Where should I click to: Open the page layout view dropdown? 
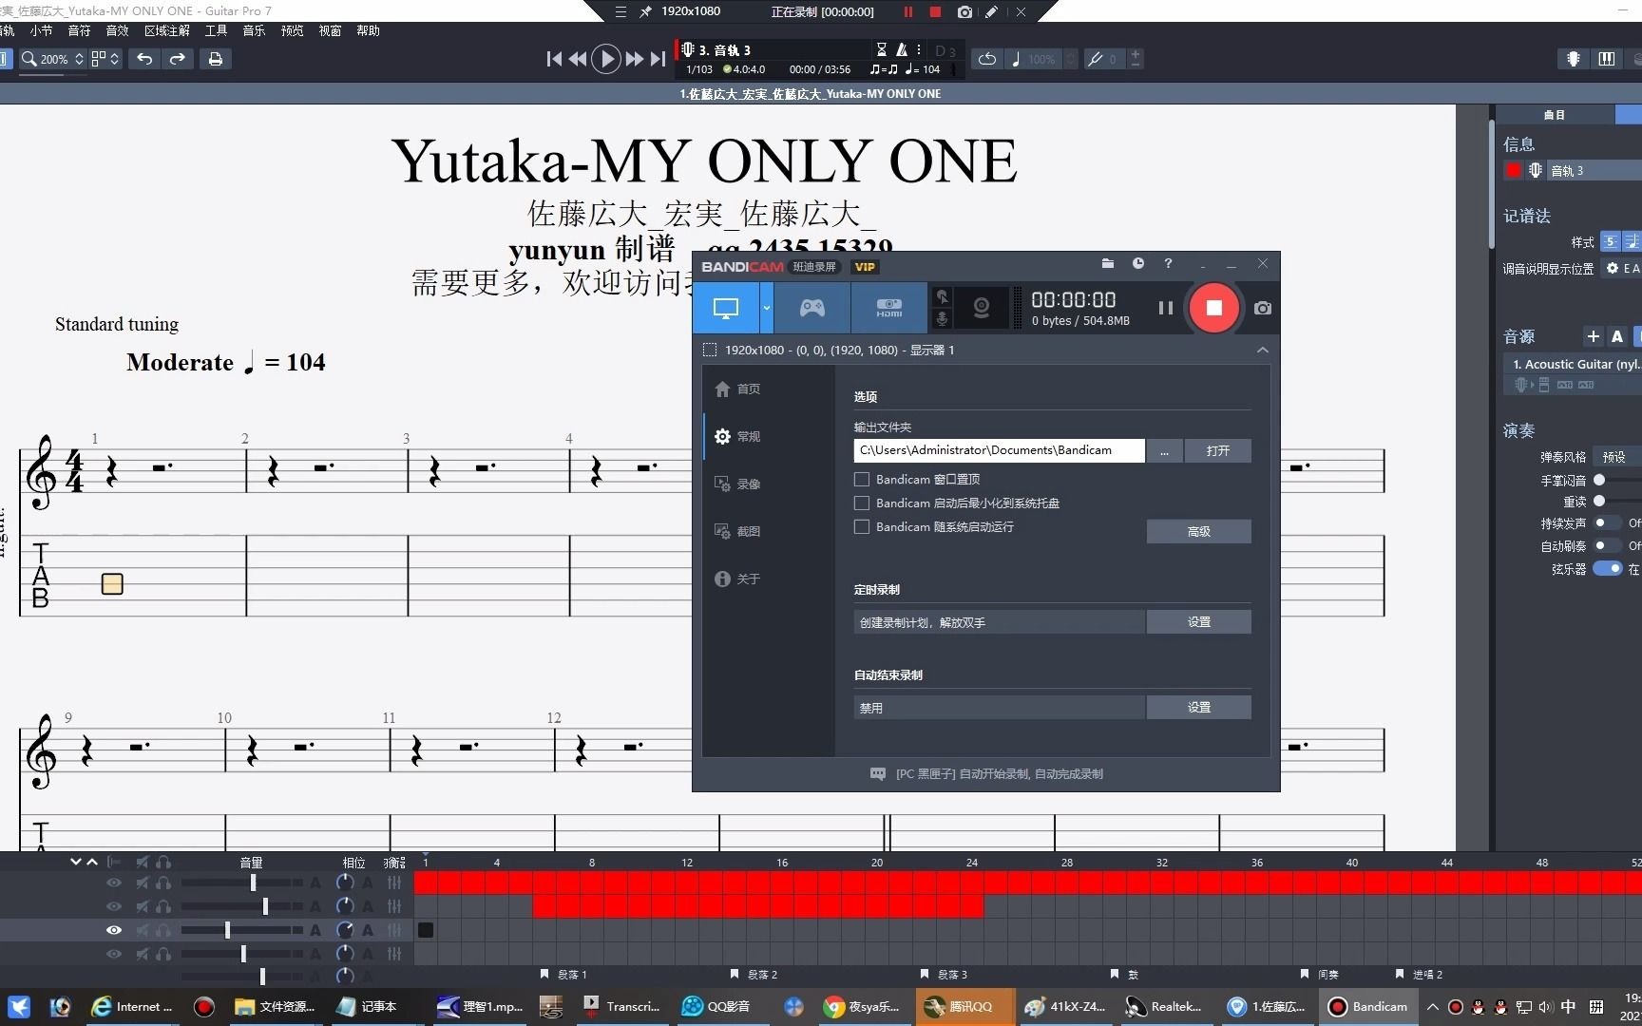pyautogui.click(x=105, y=59)
